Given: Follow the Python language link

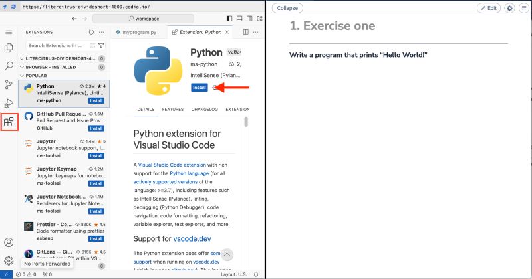Looking at the screenshot, I should click(x=190, y=173).
